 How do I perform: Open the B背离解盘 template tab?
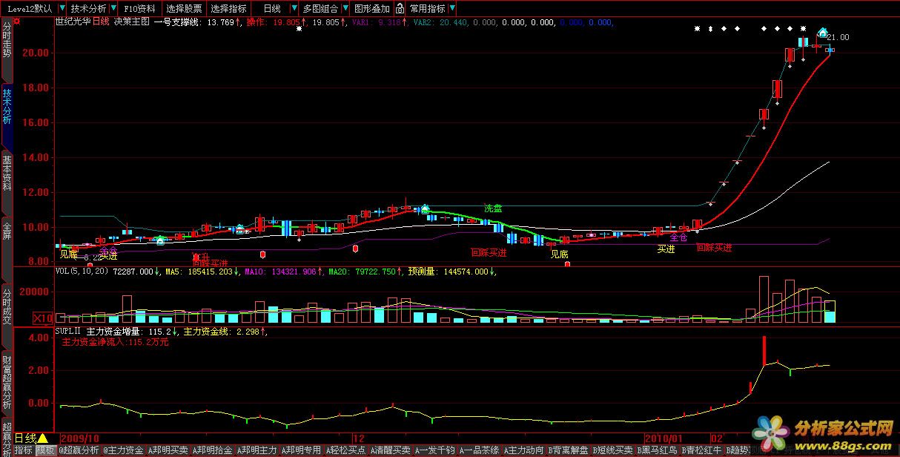pyautogui.click(x=568, y=450)
